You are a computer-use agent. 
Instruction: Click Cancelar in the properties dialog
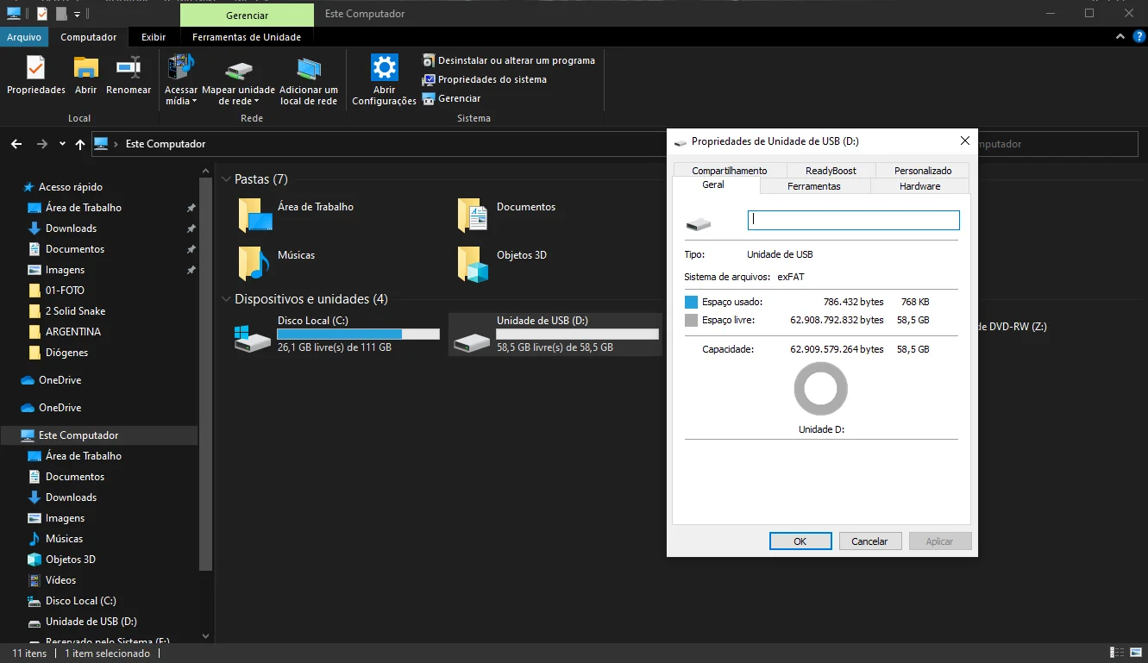coord(869,541)
